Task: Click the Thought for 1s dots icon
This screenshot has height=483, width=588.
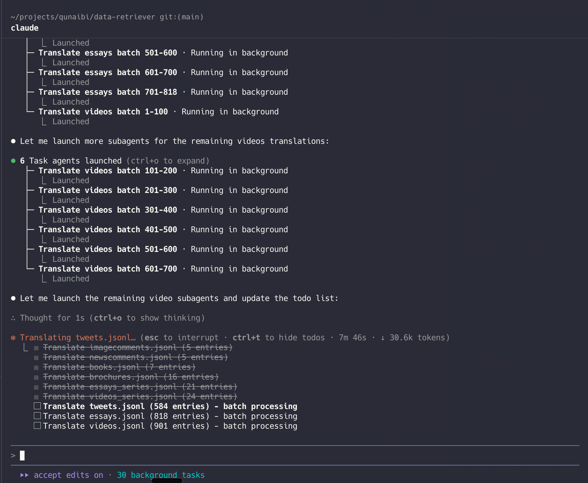Action: (13, 318)
